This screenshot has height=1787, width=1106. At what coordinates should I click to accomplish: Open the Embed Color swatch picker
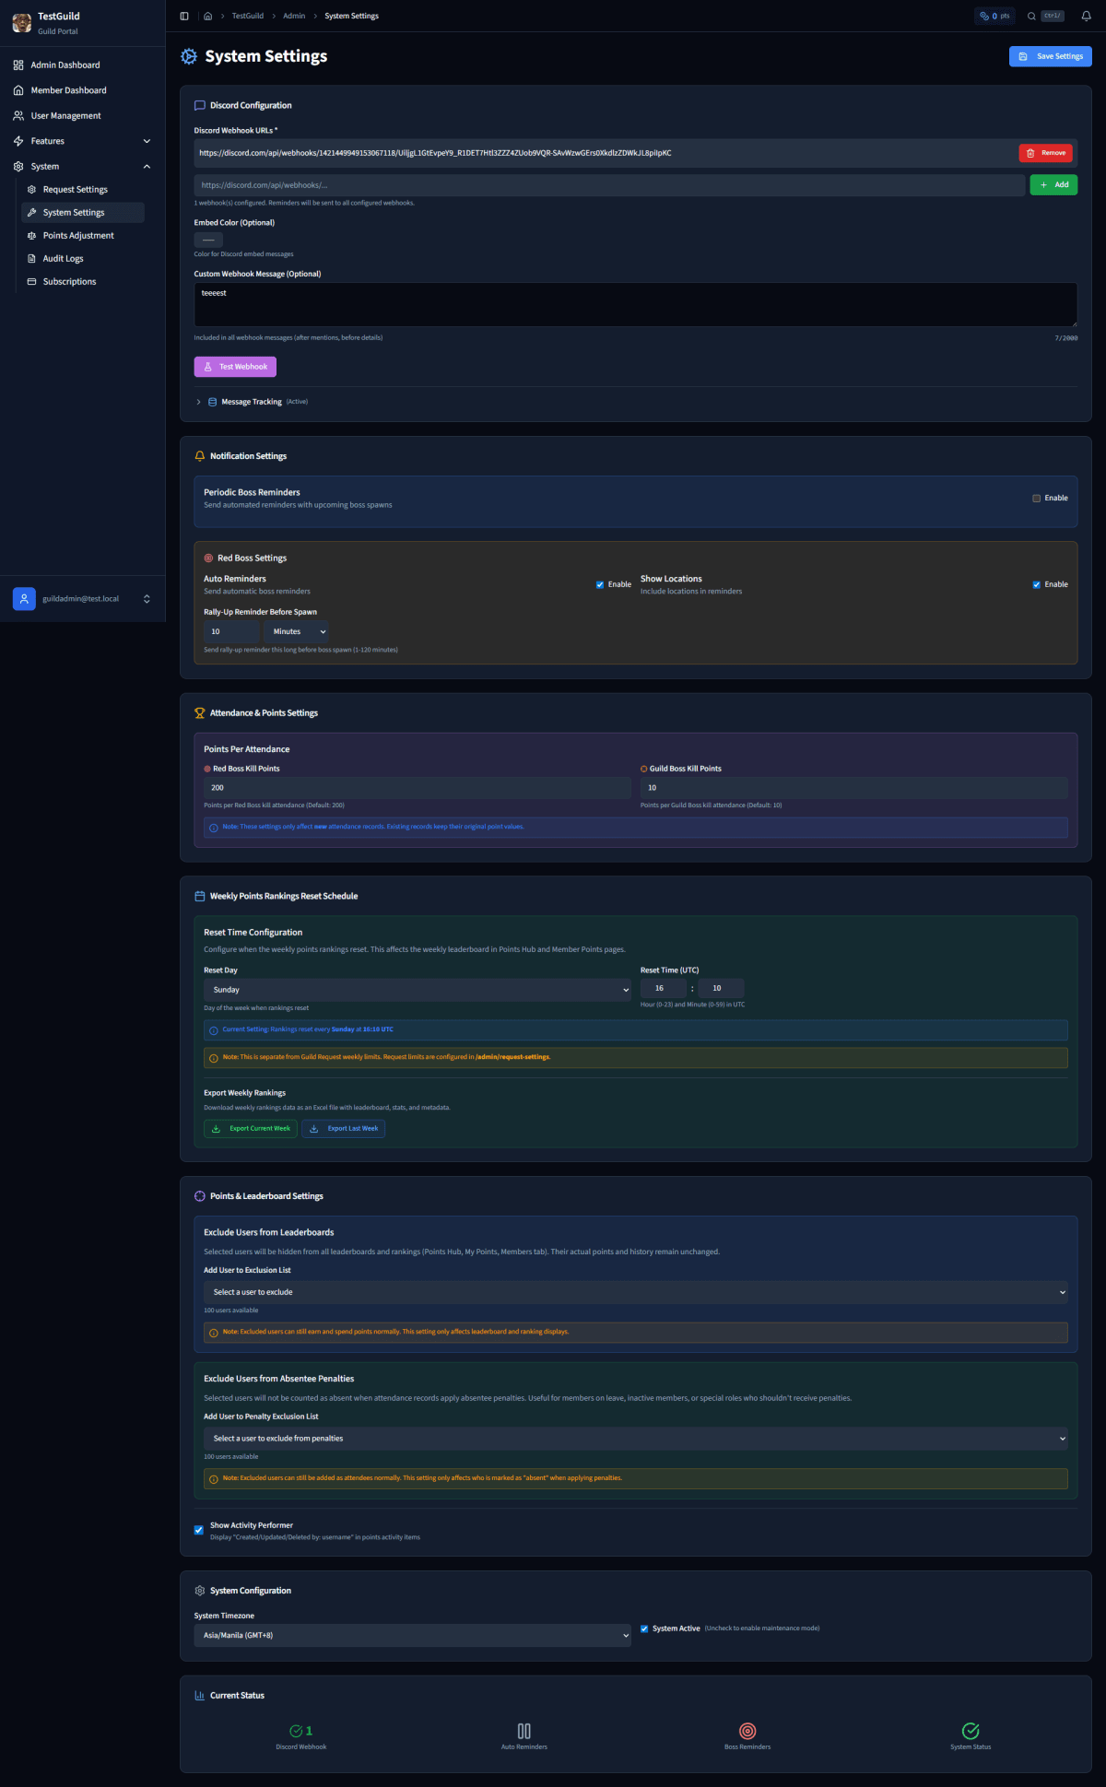click(x=208, y=240)
